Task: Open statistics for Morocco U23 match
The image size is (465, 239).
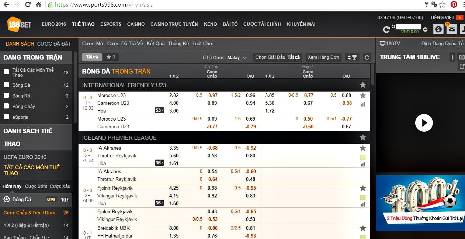Action: [x=363, y=104]
